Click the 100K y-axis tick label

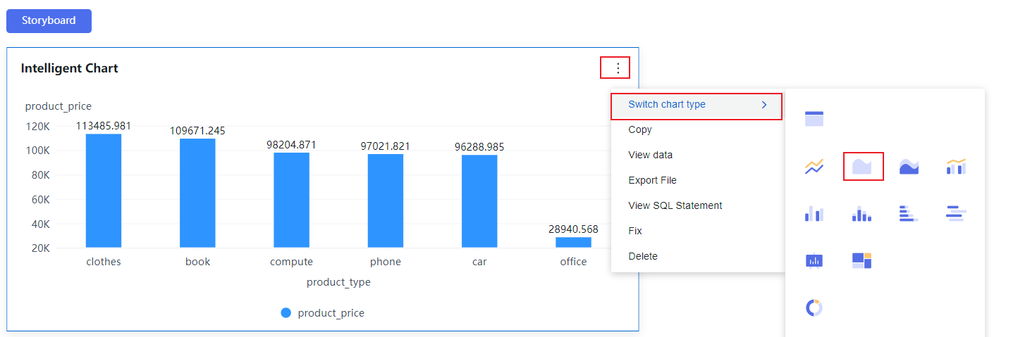point(38,151)
